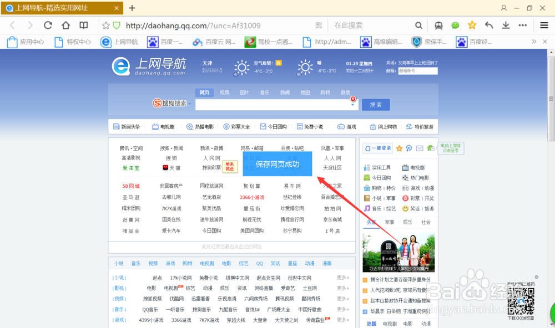The image size is (555, 328).
Task: Open 驾校一点通 bookmark
Action: pyautogui.click(x=268, y=42)
